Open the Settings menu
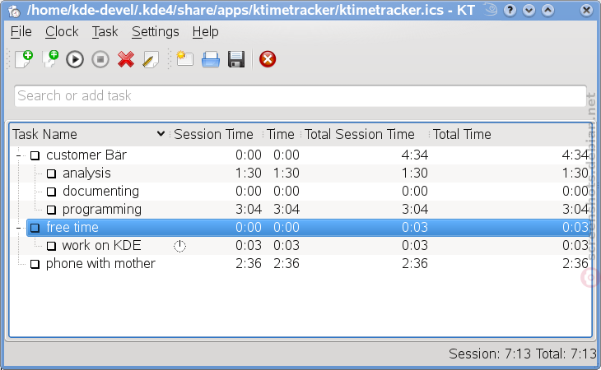 pyautogui.click(x=156, y=31)
